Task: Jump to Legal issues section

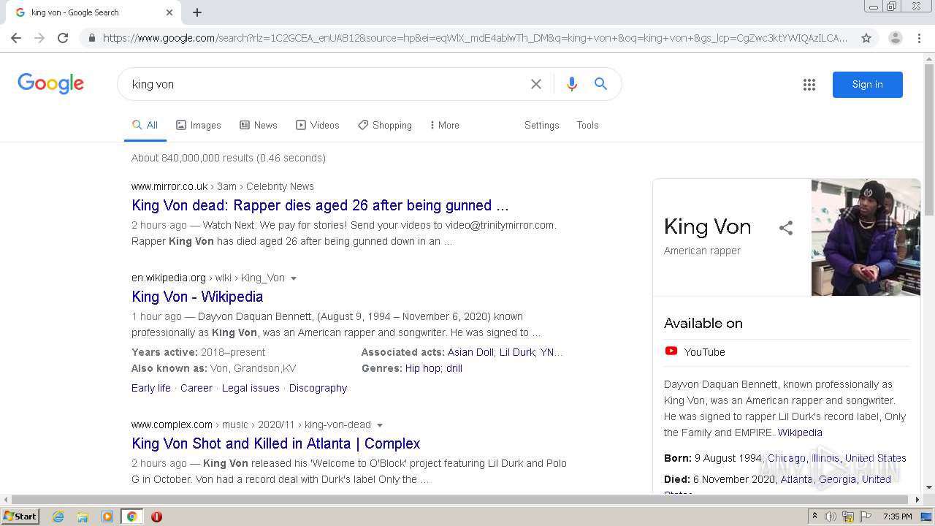Action: pyautogui.click(x=251, y=388)
